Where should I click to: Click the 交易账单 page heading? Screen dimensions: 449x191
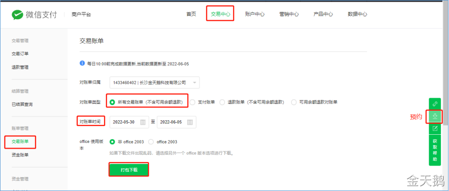point(92,41)
